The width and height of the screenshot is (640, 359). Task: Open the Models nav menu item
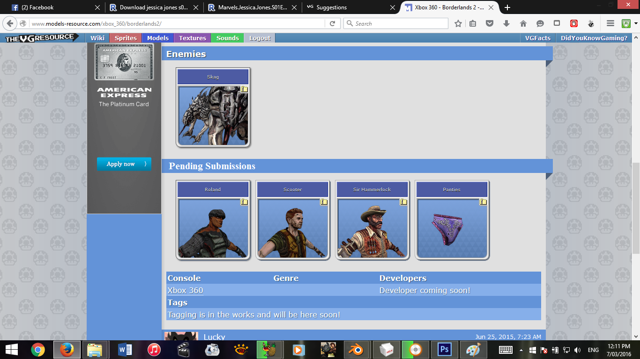tap(158, 38)
